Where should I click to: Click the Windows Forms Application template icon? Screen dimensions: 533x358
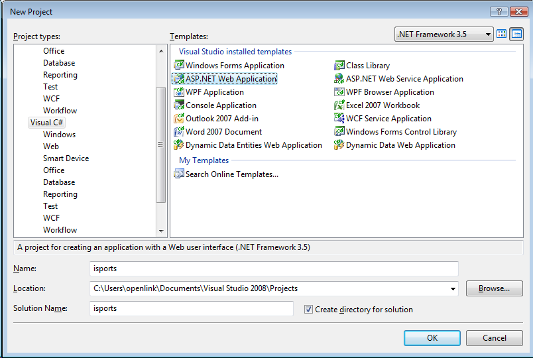click(179, 65)
